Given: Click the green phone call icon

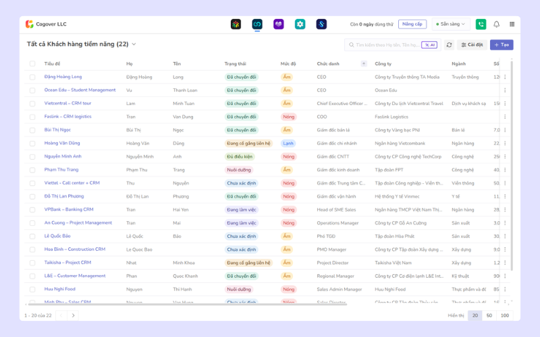Looking at the screenshot, I should (481, 24).
